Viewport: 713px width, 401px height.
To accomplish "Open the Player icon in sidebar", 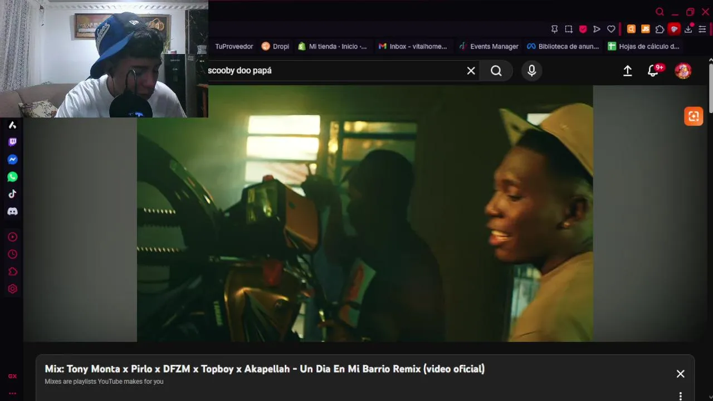I will [12, 237].
